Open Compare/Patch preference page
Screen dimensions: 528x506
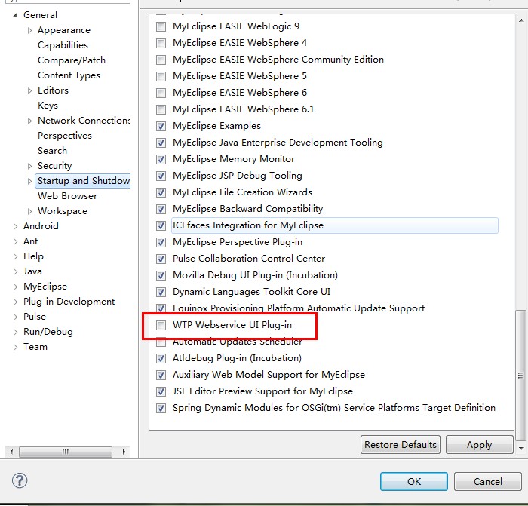click(x=72, y=60)
